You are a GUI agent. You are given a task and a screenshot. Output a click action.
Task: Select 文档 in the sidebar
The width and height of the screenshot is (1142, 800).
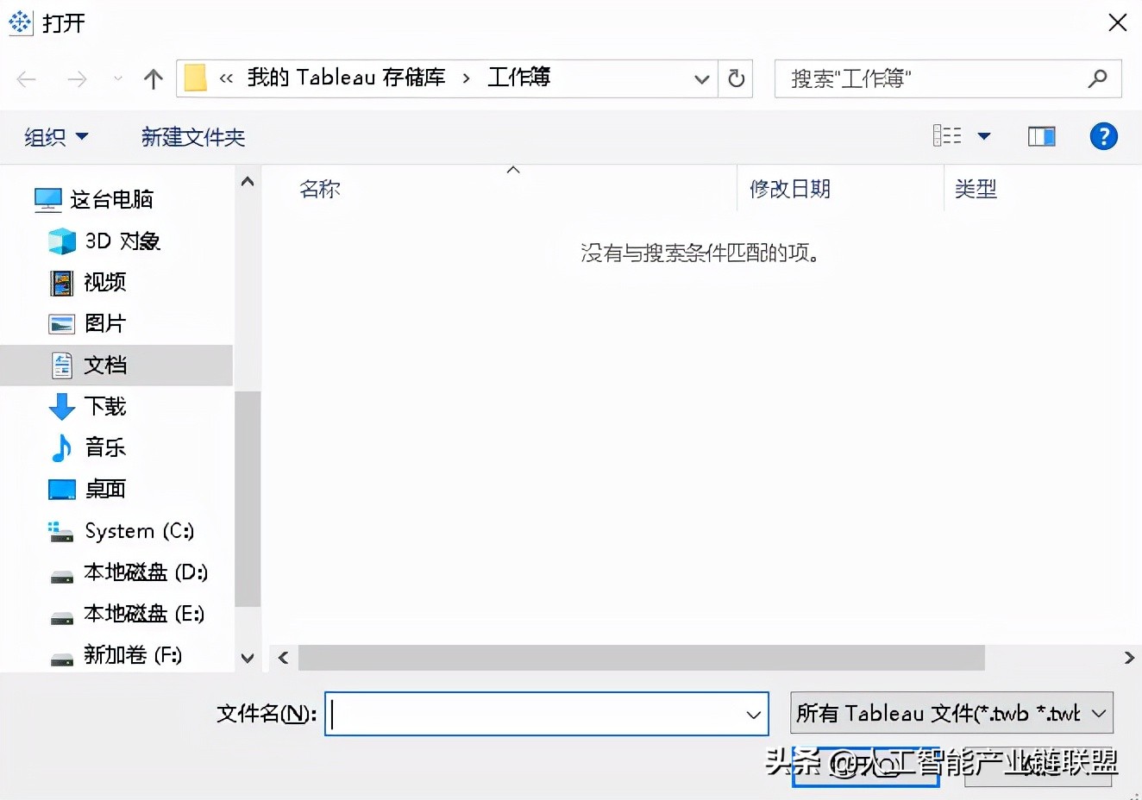(105, 365)
